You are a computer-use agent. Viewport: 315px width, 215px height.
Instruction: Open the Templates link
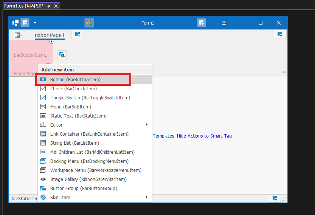coord(163,136)
